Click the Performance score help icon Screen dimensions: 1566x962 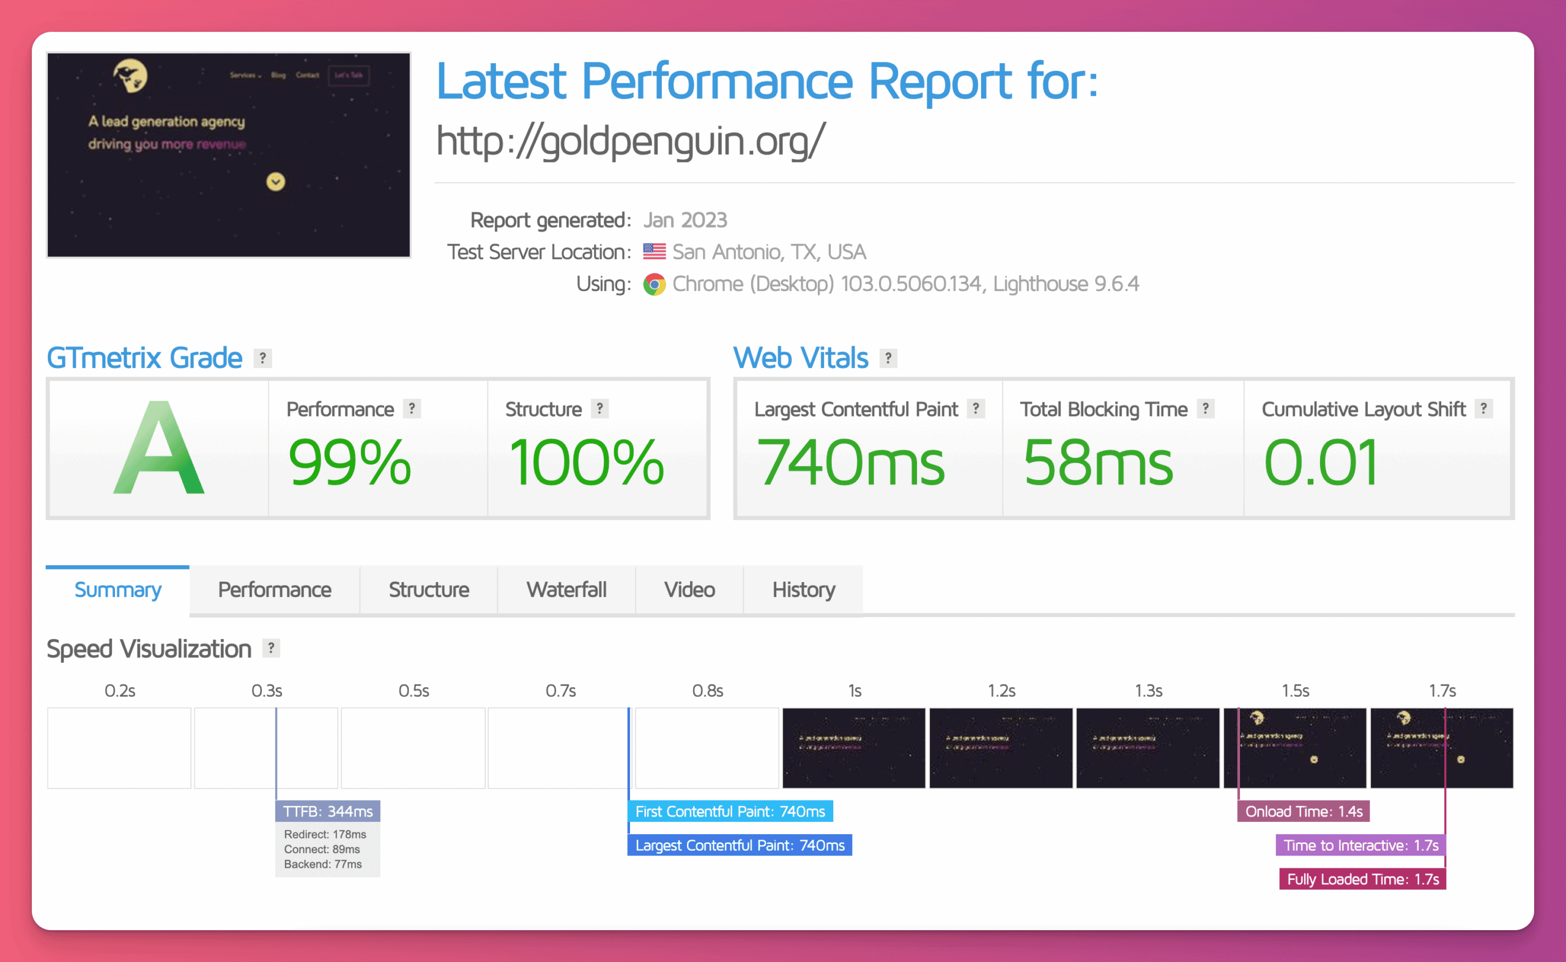pyautogui.click(x=412, y=409)
